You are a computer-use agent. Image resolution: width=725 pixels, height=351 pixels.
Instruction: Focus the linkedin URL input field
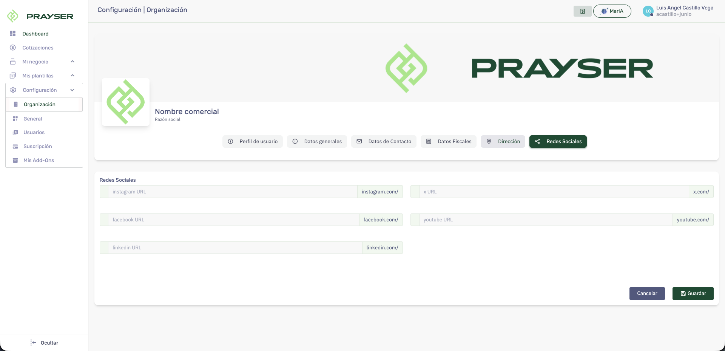234,248
